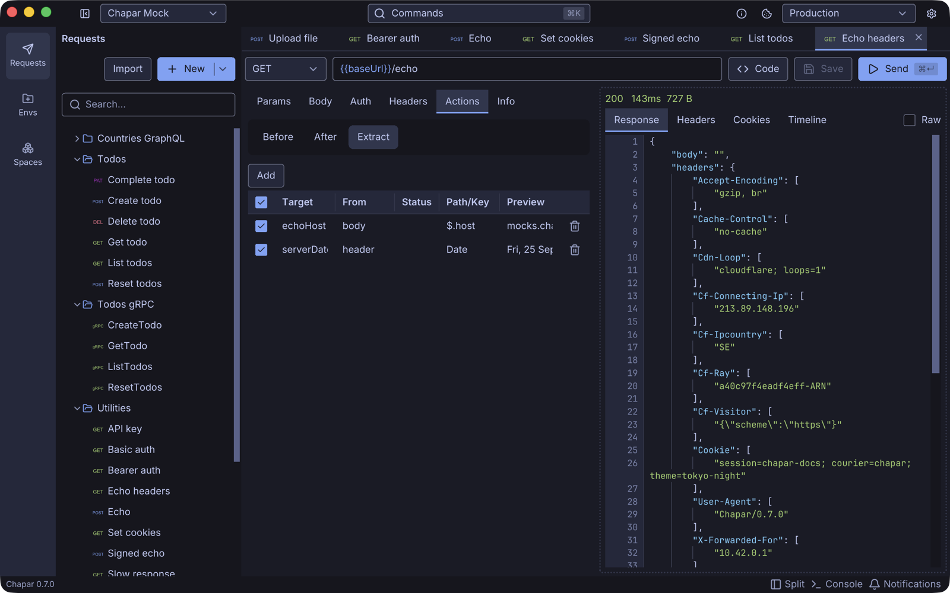The width and height of the screenshot is (950, 593).
Task: Open the Requests sidebar section
Action: pos(28,56)
